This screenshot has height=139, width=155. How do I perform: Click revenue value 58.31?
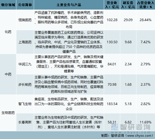tap(112, 122)
